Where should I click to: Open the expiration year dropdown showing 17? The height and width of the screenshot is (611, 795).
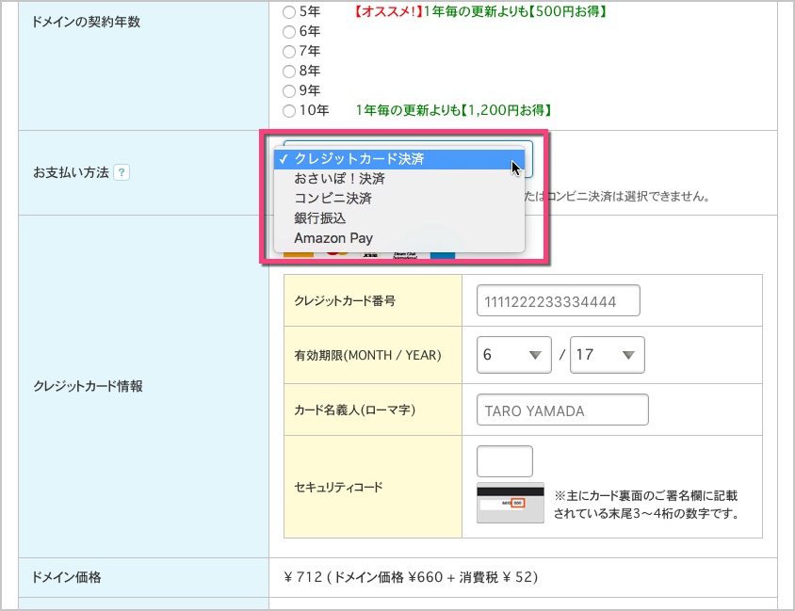[x=607, y=355]
